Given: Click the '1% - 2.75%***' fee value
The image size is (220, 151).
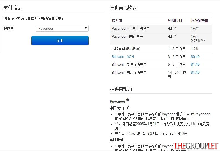Looking at the screenshot, I should (x=198, y=39).
